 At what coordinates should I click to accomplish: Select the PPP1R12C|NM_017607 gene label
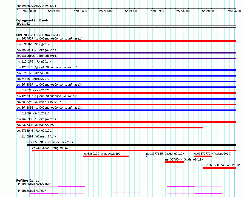(31, 191)
